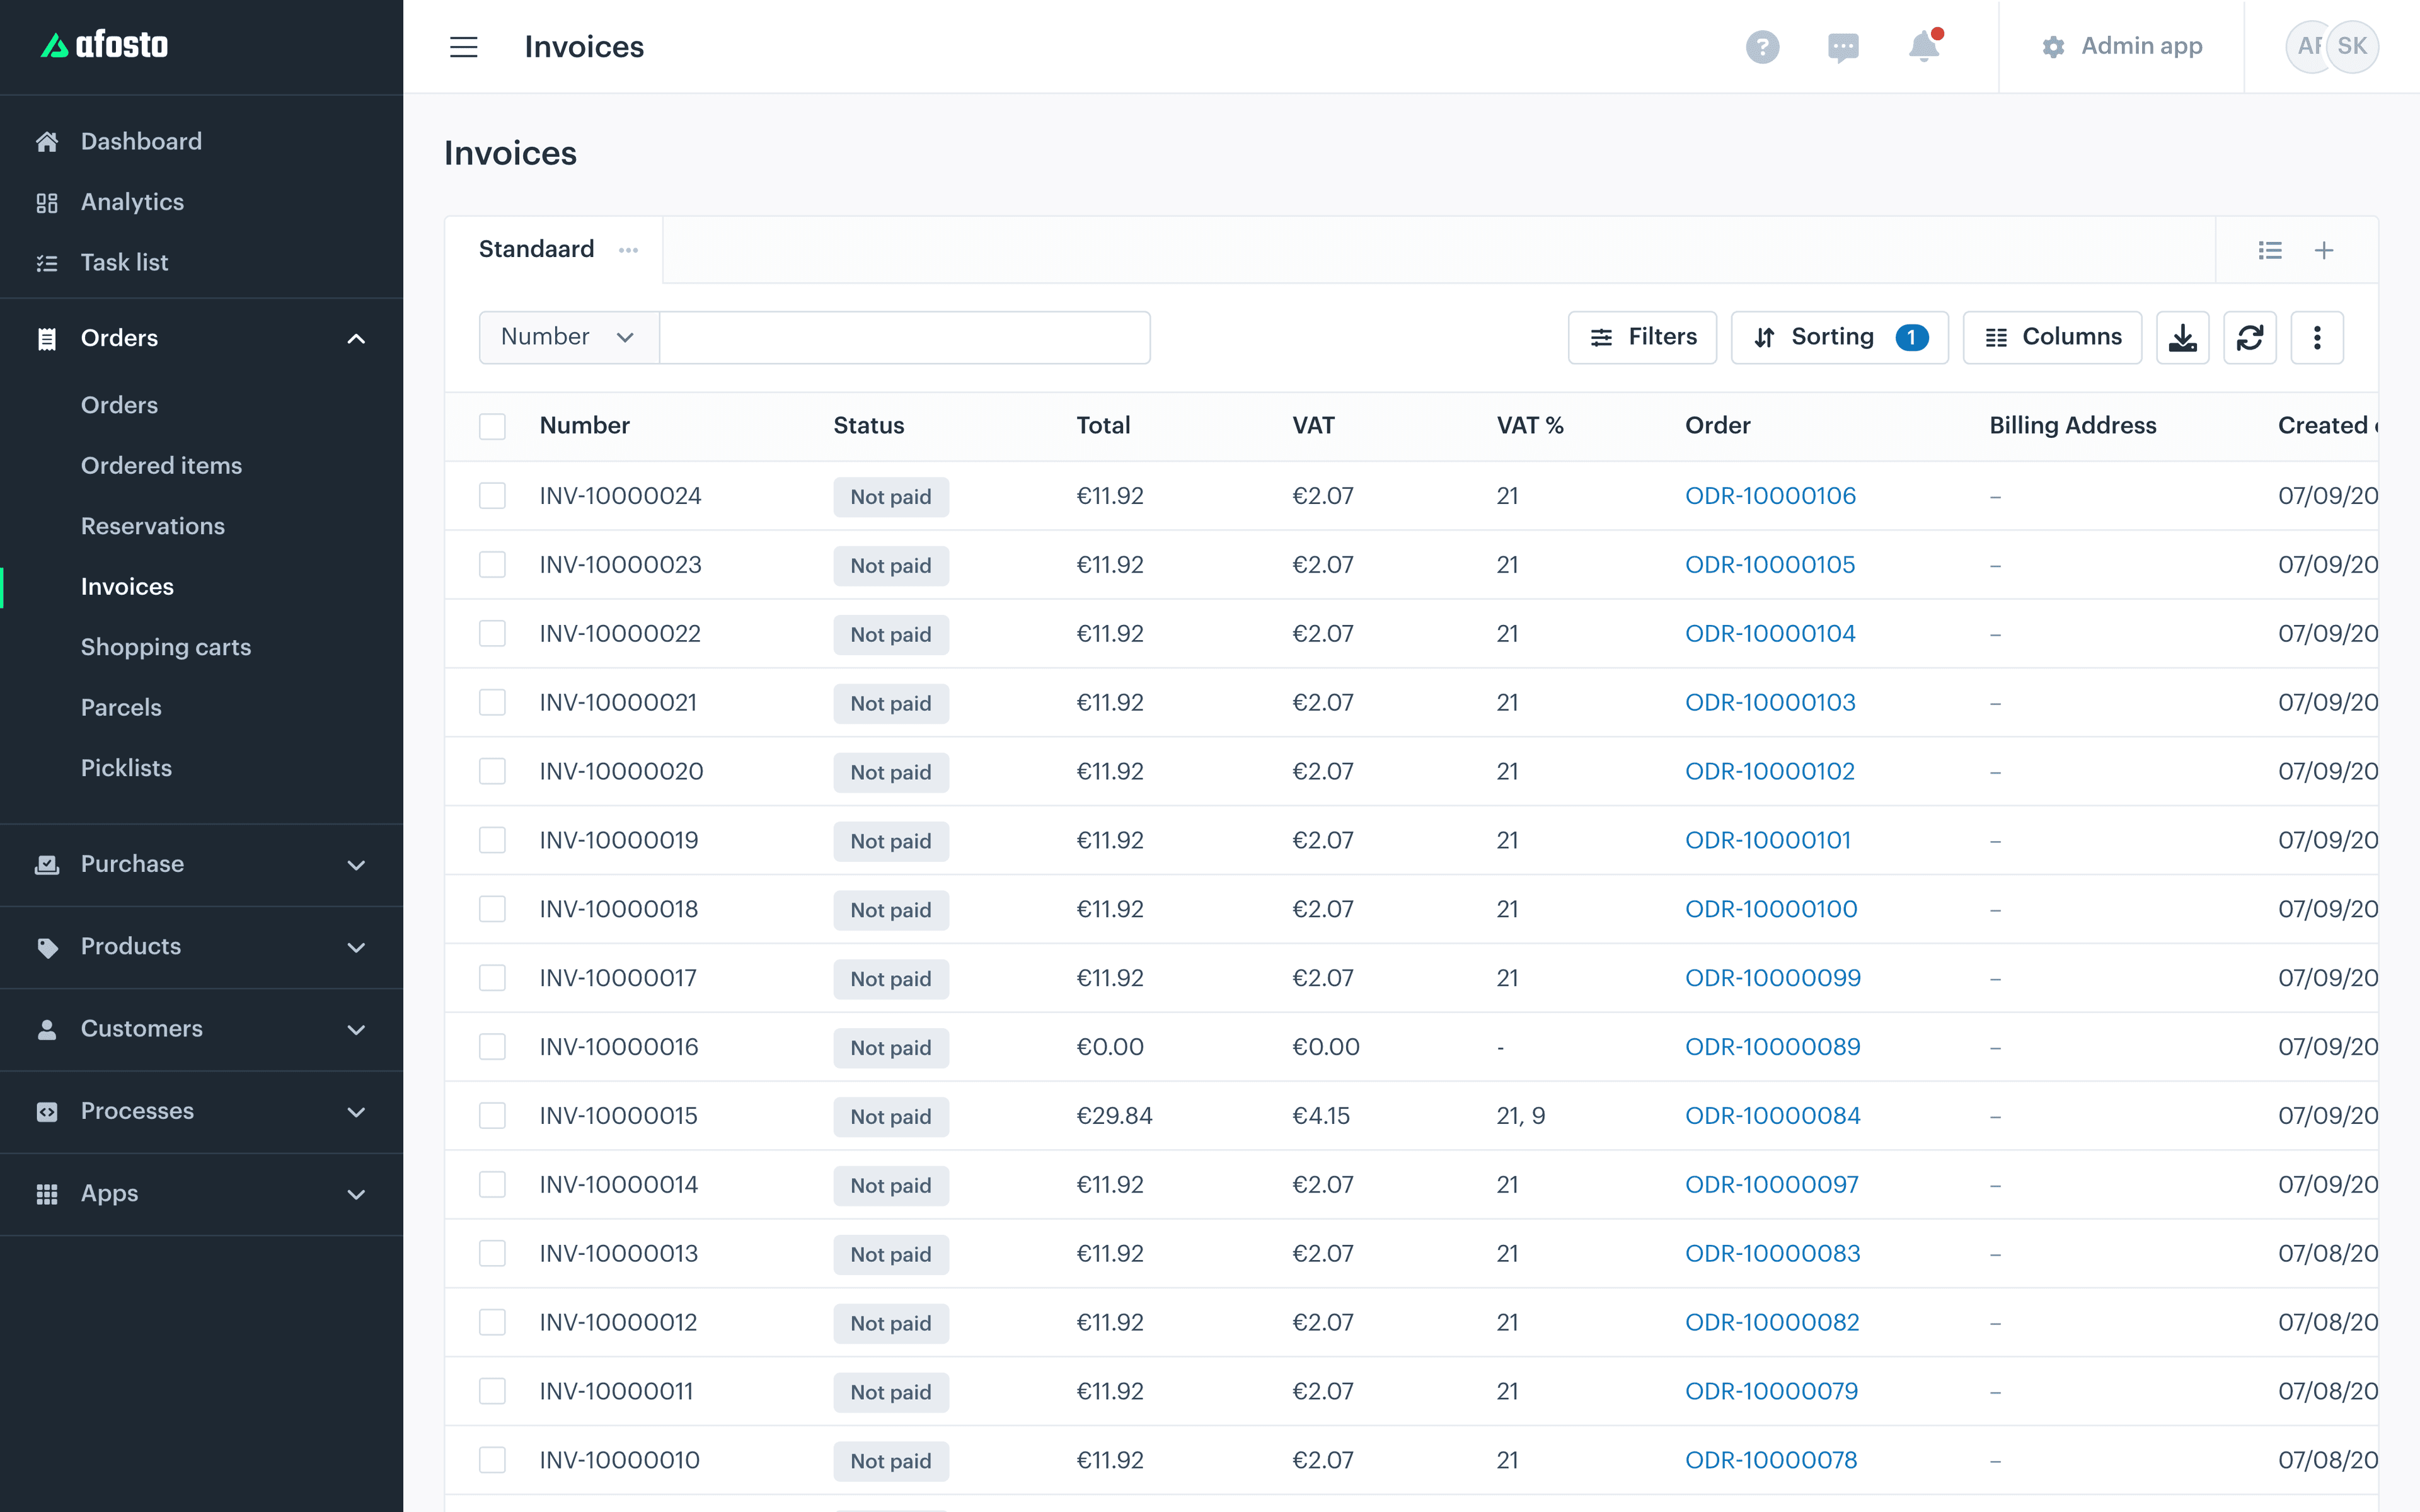Go to Shopping carts in the sidebar

166,647
